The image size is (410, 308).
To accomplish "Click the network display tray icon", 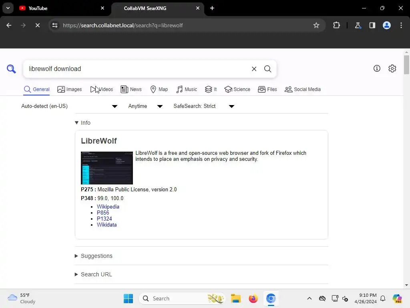I will click(335, 298).
